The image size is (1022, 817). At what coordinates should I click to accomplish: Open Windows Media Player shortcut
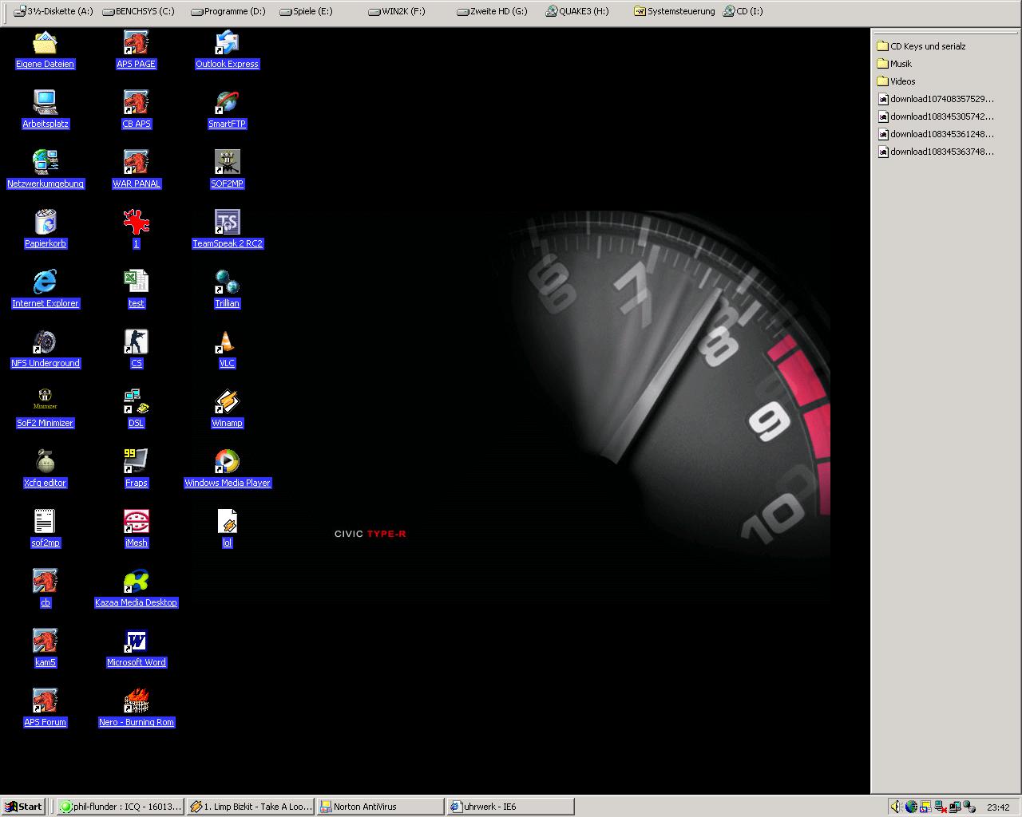point(227,462)
